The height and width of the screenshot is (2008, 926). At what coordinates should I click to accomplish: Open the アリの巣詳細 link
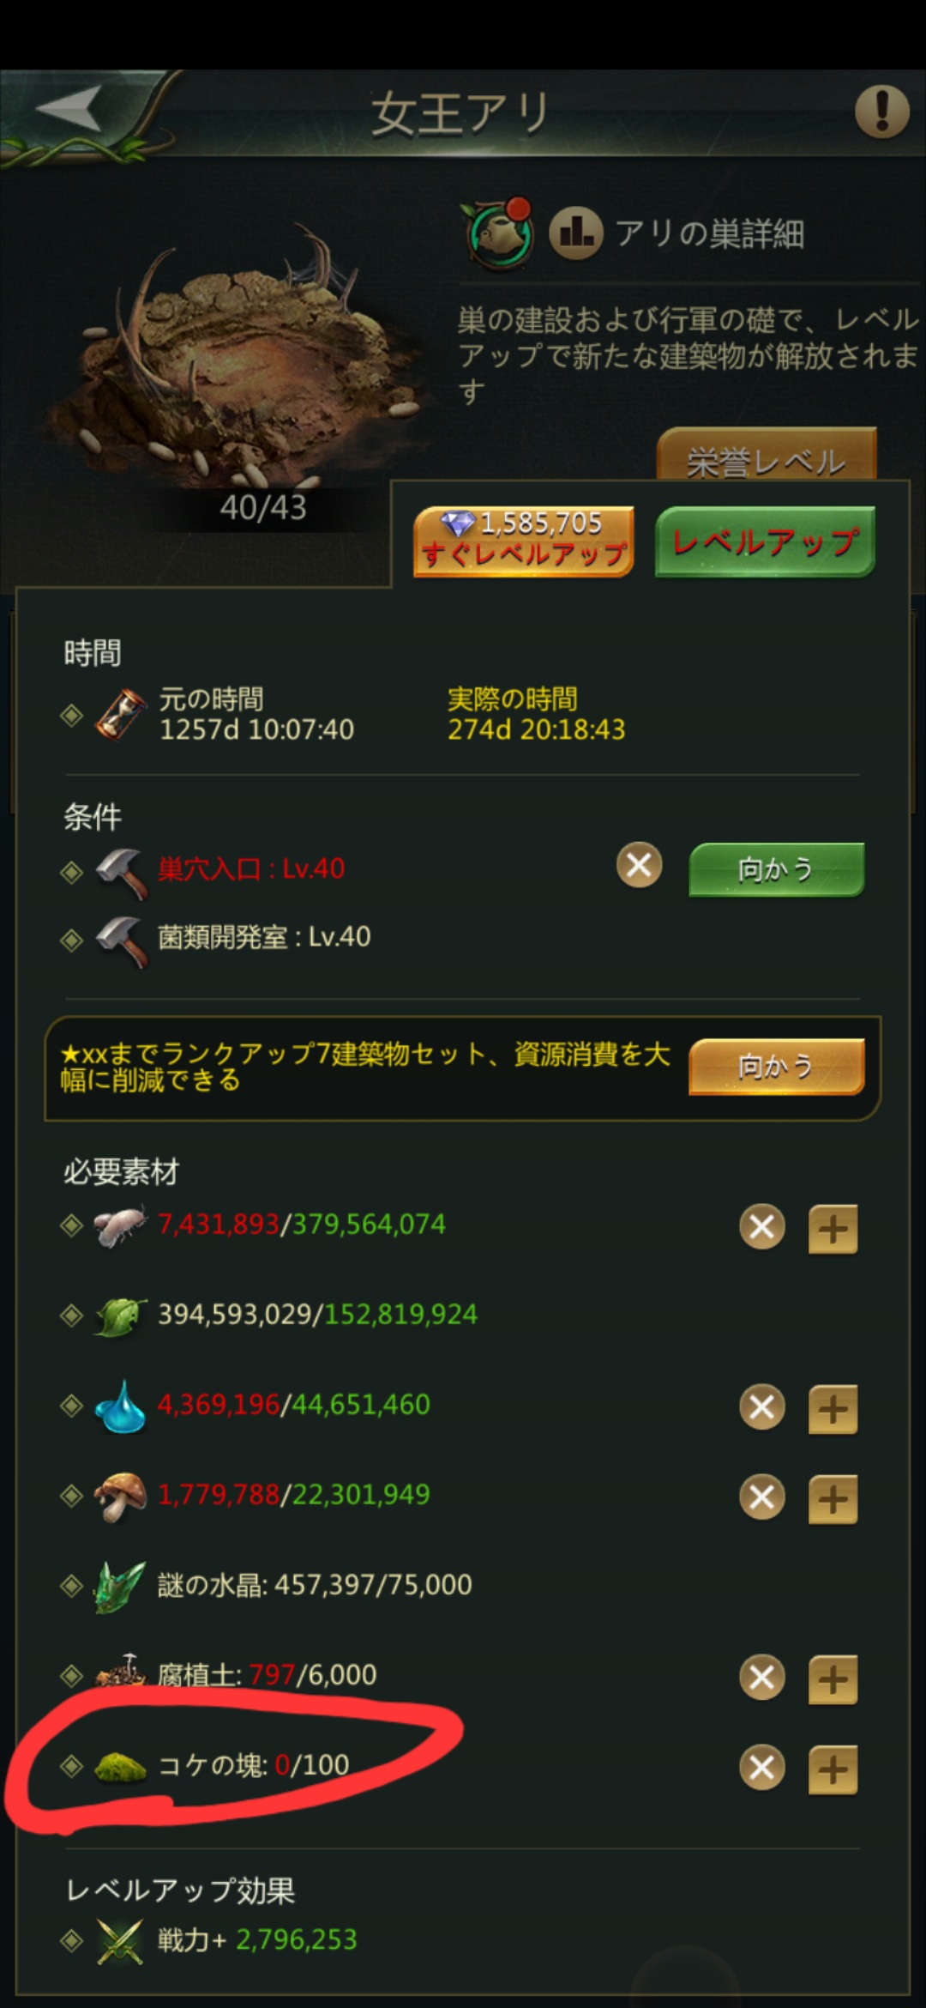tap(709, 233)
